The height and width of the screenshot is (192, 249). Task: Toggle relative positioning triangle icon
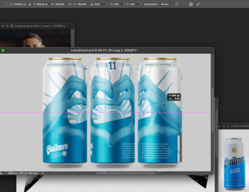30,4
